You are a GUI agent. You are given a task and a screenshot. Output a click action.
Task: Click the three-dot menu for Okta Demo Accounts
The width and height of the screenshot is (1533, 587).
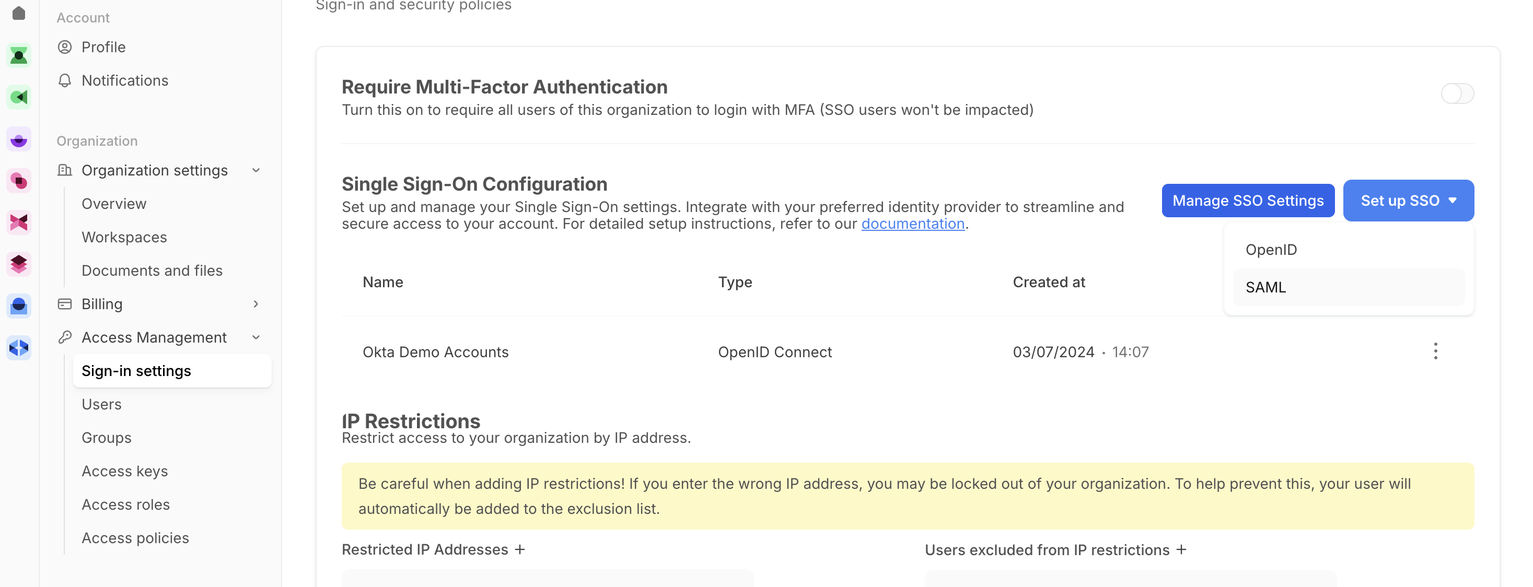pos(1435,351)
